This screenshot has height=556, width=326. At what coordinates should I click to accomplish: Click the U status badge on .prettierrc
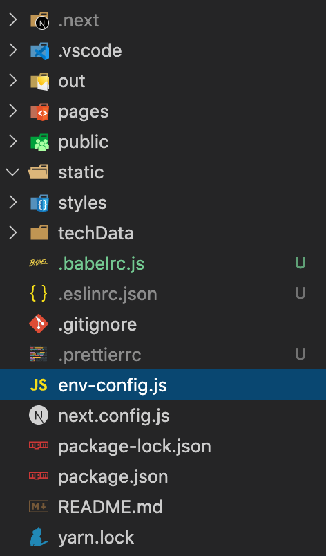coord(300,354)
